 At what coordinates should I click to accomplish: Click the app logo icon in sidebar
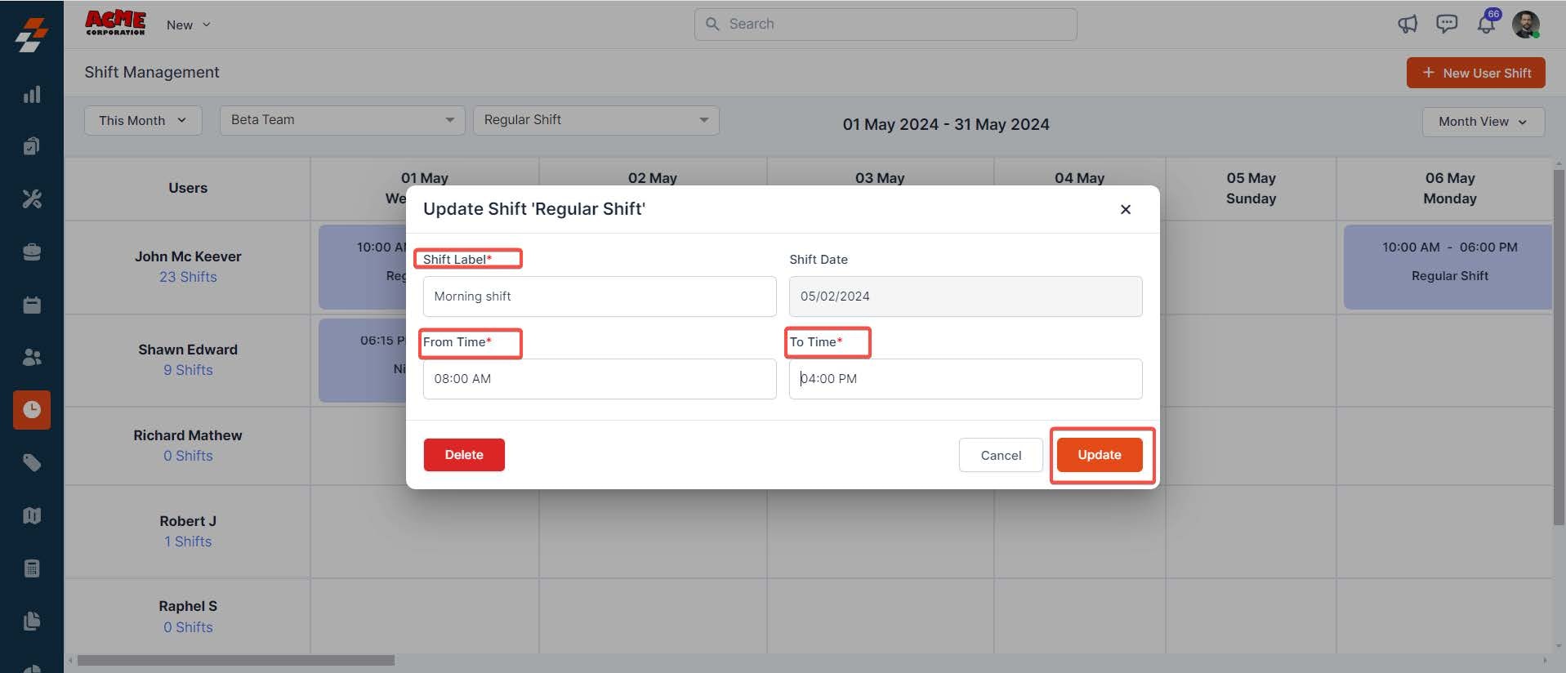tap(32, 34)
